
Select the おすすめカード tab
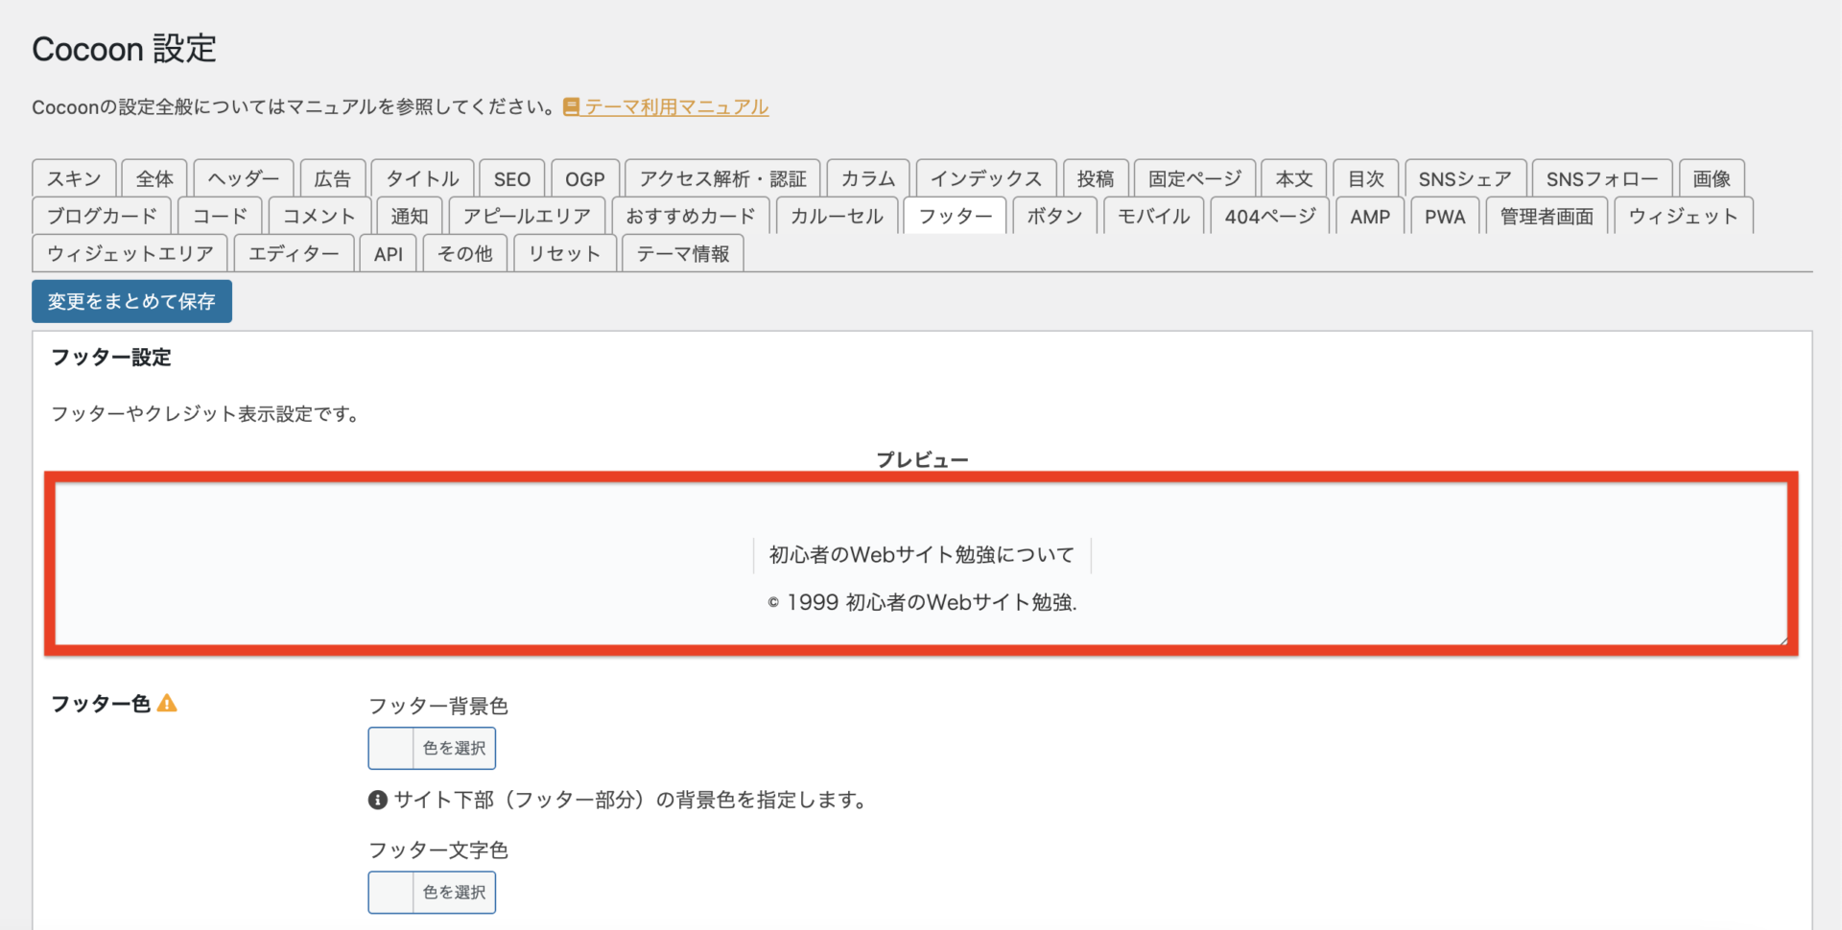pos(691,216)
